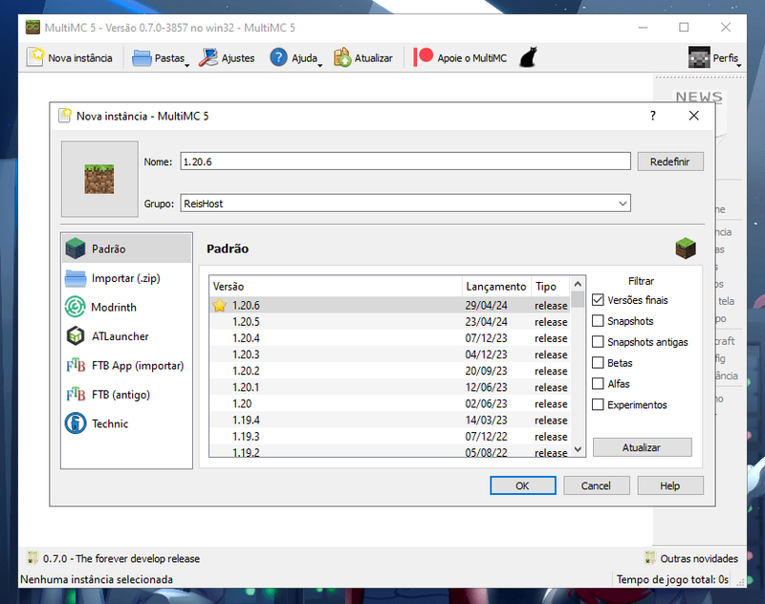Screen dimensions: 765x604
Task: Click the gold star beside 1.20.6
Action: coord(220,305)
